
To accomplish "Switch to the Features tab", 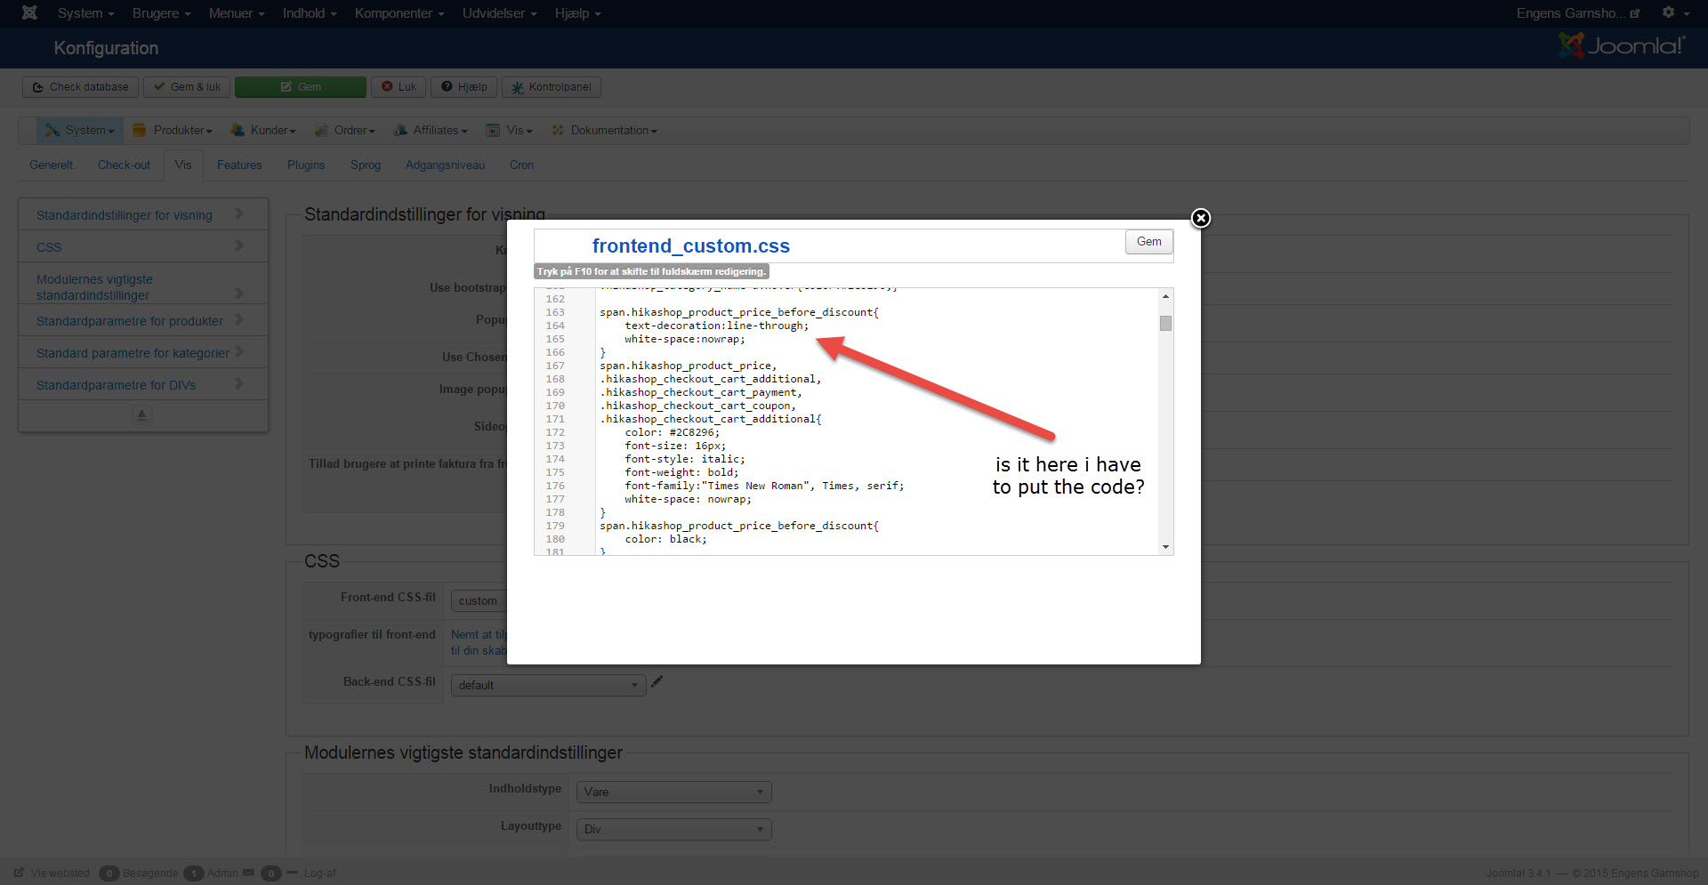I will click(x=239, y=165).
